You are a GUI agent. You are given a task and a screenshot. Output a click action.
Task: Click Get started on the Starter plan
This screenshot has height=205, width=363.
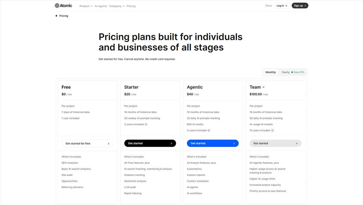150,143
